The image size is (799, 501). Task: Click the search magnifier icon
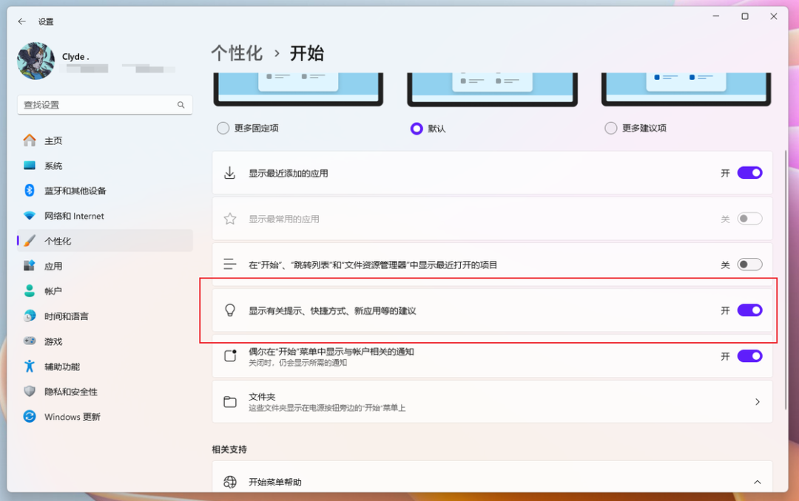click(x=181, y=105)
